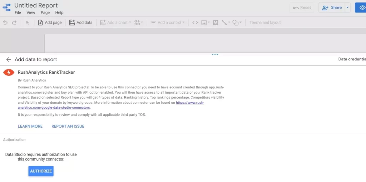Open the Add a control dropdown
The width and height of the screenshot is (366, 182).
[167, 23]
